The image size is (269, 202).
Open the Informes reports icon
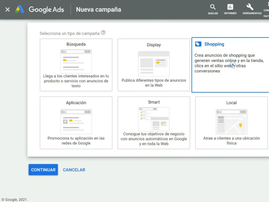(230, 9)
